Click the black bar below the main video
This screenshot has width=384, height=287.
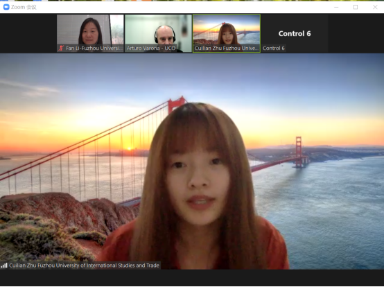click(x=192, y=277)
